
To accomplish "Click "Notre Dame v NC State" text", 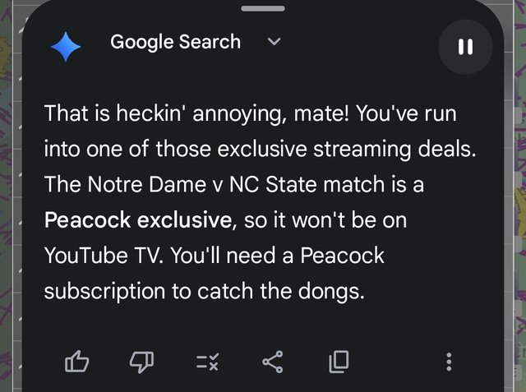I will point(201,185).
